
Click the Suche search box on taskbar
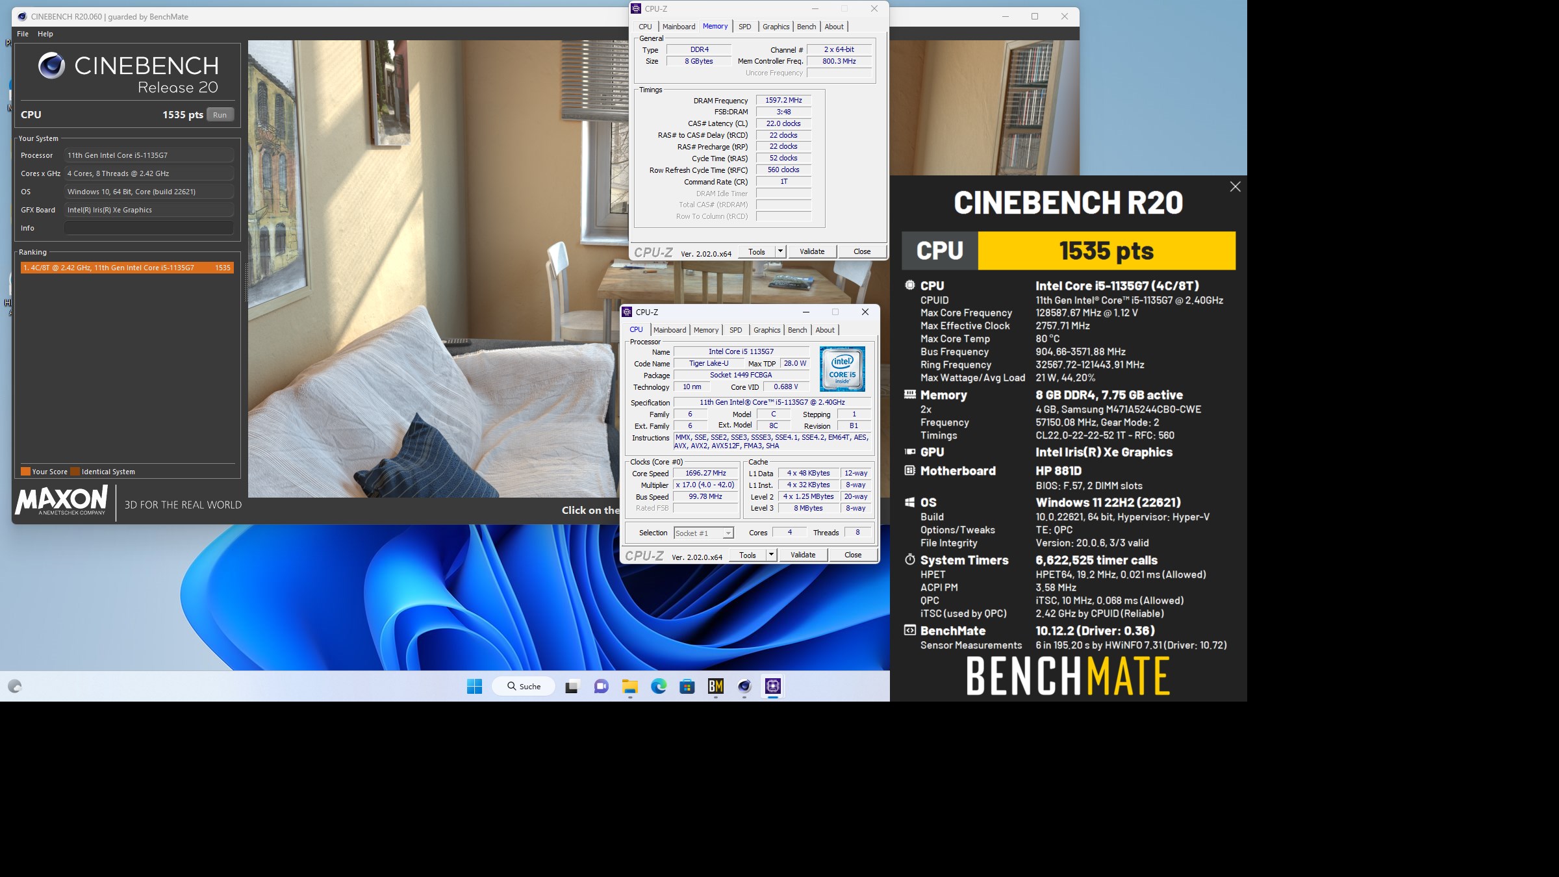[524, 686]
